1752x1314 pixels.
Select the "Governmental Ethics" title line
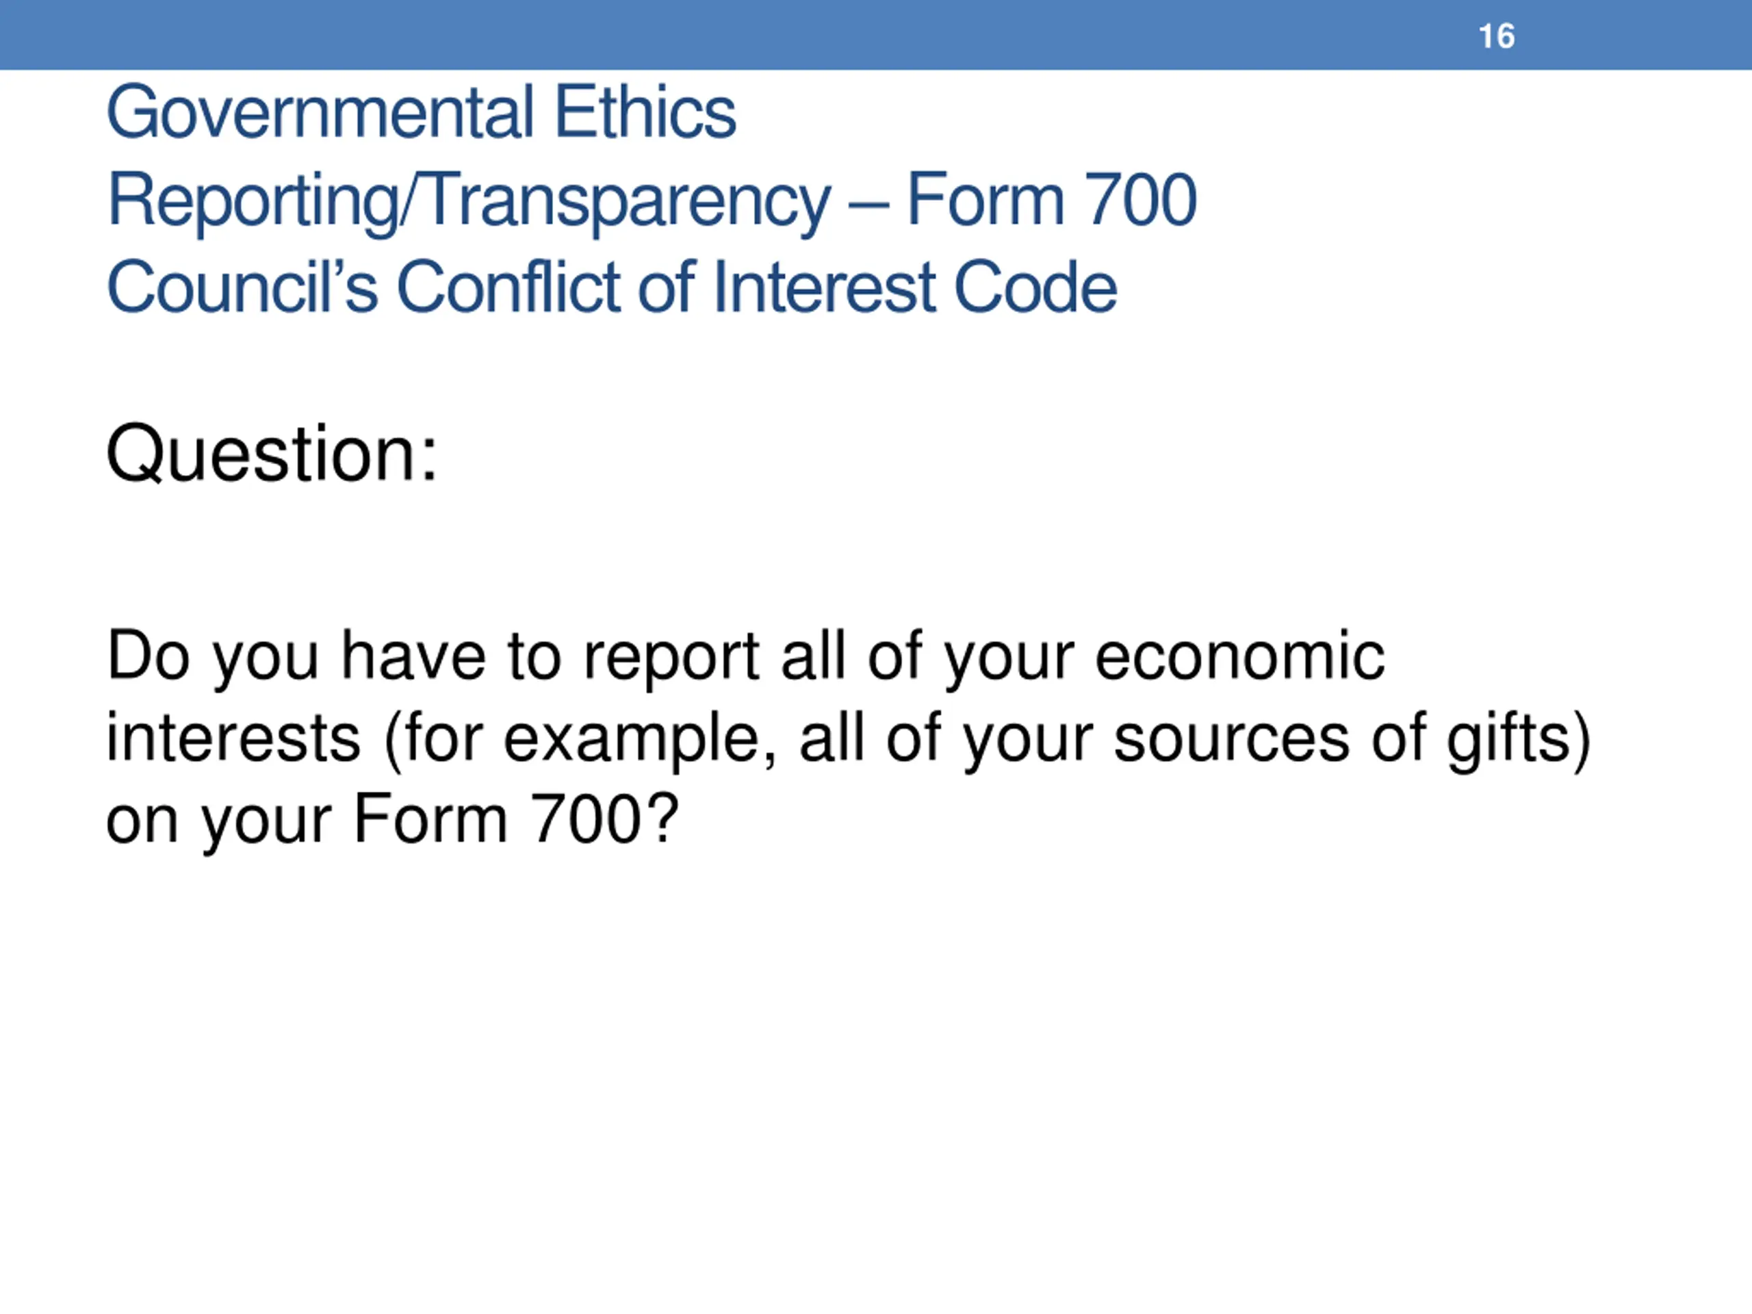(x=422, y=112)
